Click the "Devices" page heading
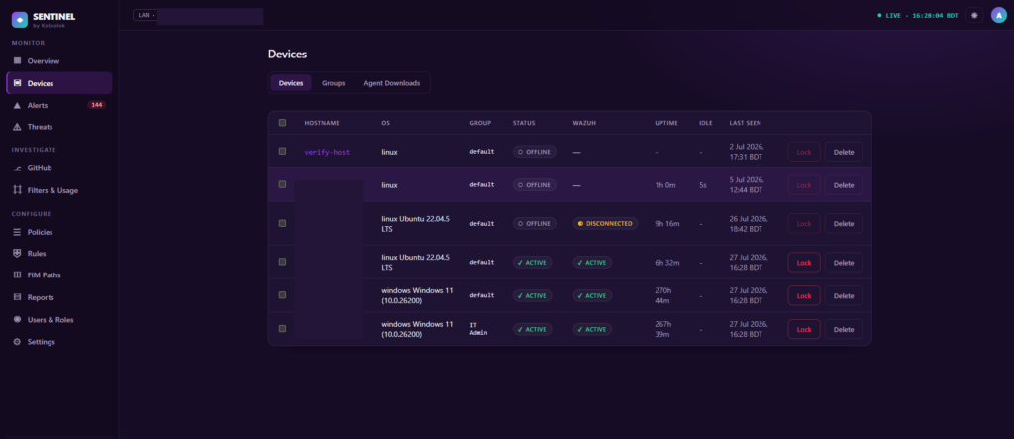Viewport: 1014px width, 439px height. [288, 54]
